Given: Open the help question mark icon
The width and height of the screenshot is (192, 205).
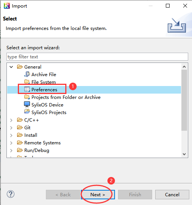Looking at the screenshot, I should (x=11, y=194).
